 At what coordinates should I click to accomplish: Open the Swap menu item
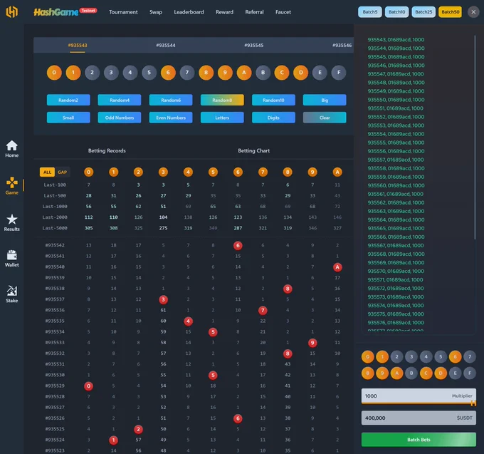156,12
